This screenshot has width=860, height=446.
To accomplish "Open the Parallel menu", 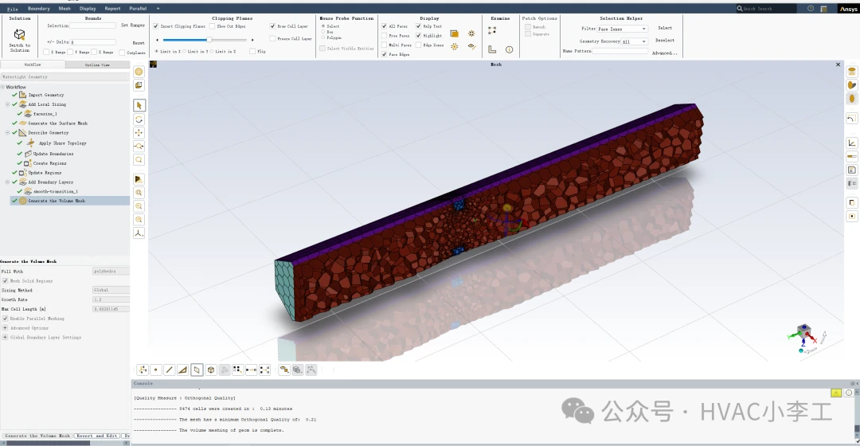I will (x=138, y=9).
